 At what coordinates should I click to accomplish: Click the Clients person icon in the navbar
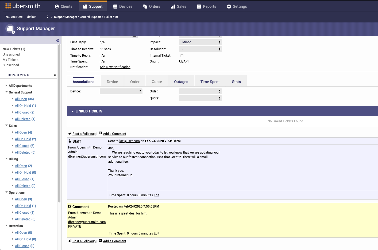[57, 6]
